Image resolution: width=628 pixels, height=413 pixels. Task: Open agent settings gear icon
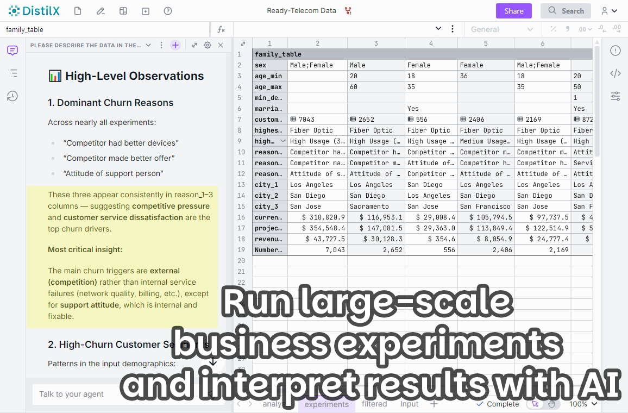[208, 45]
